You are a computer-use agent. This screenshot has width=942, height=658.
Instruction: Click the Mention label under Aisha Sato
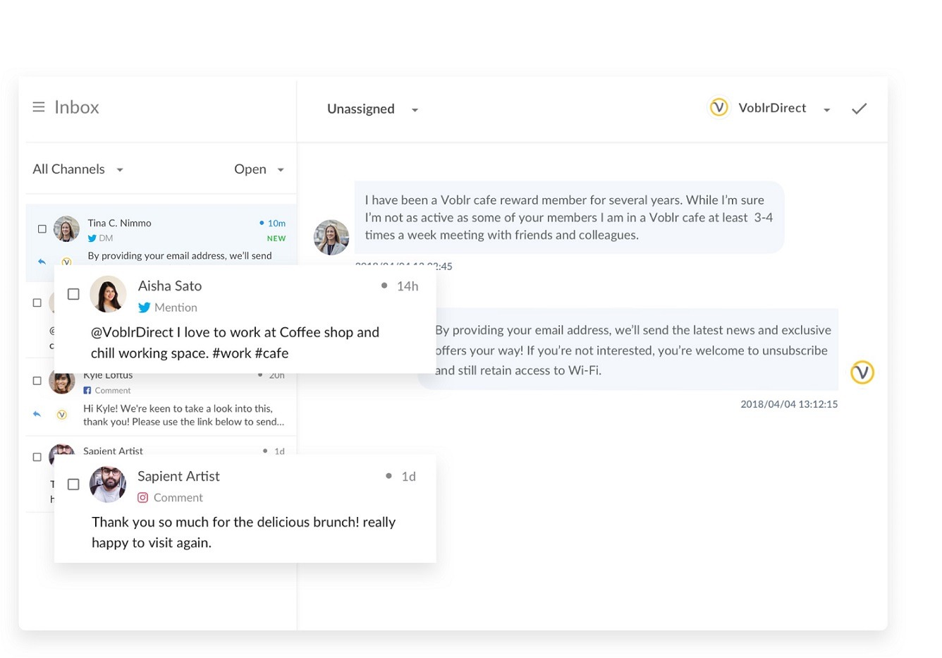click(x=176, y=307)
